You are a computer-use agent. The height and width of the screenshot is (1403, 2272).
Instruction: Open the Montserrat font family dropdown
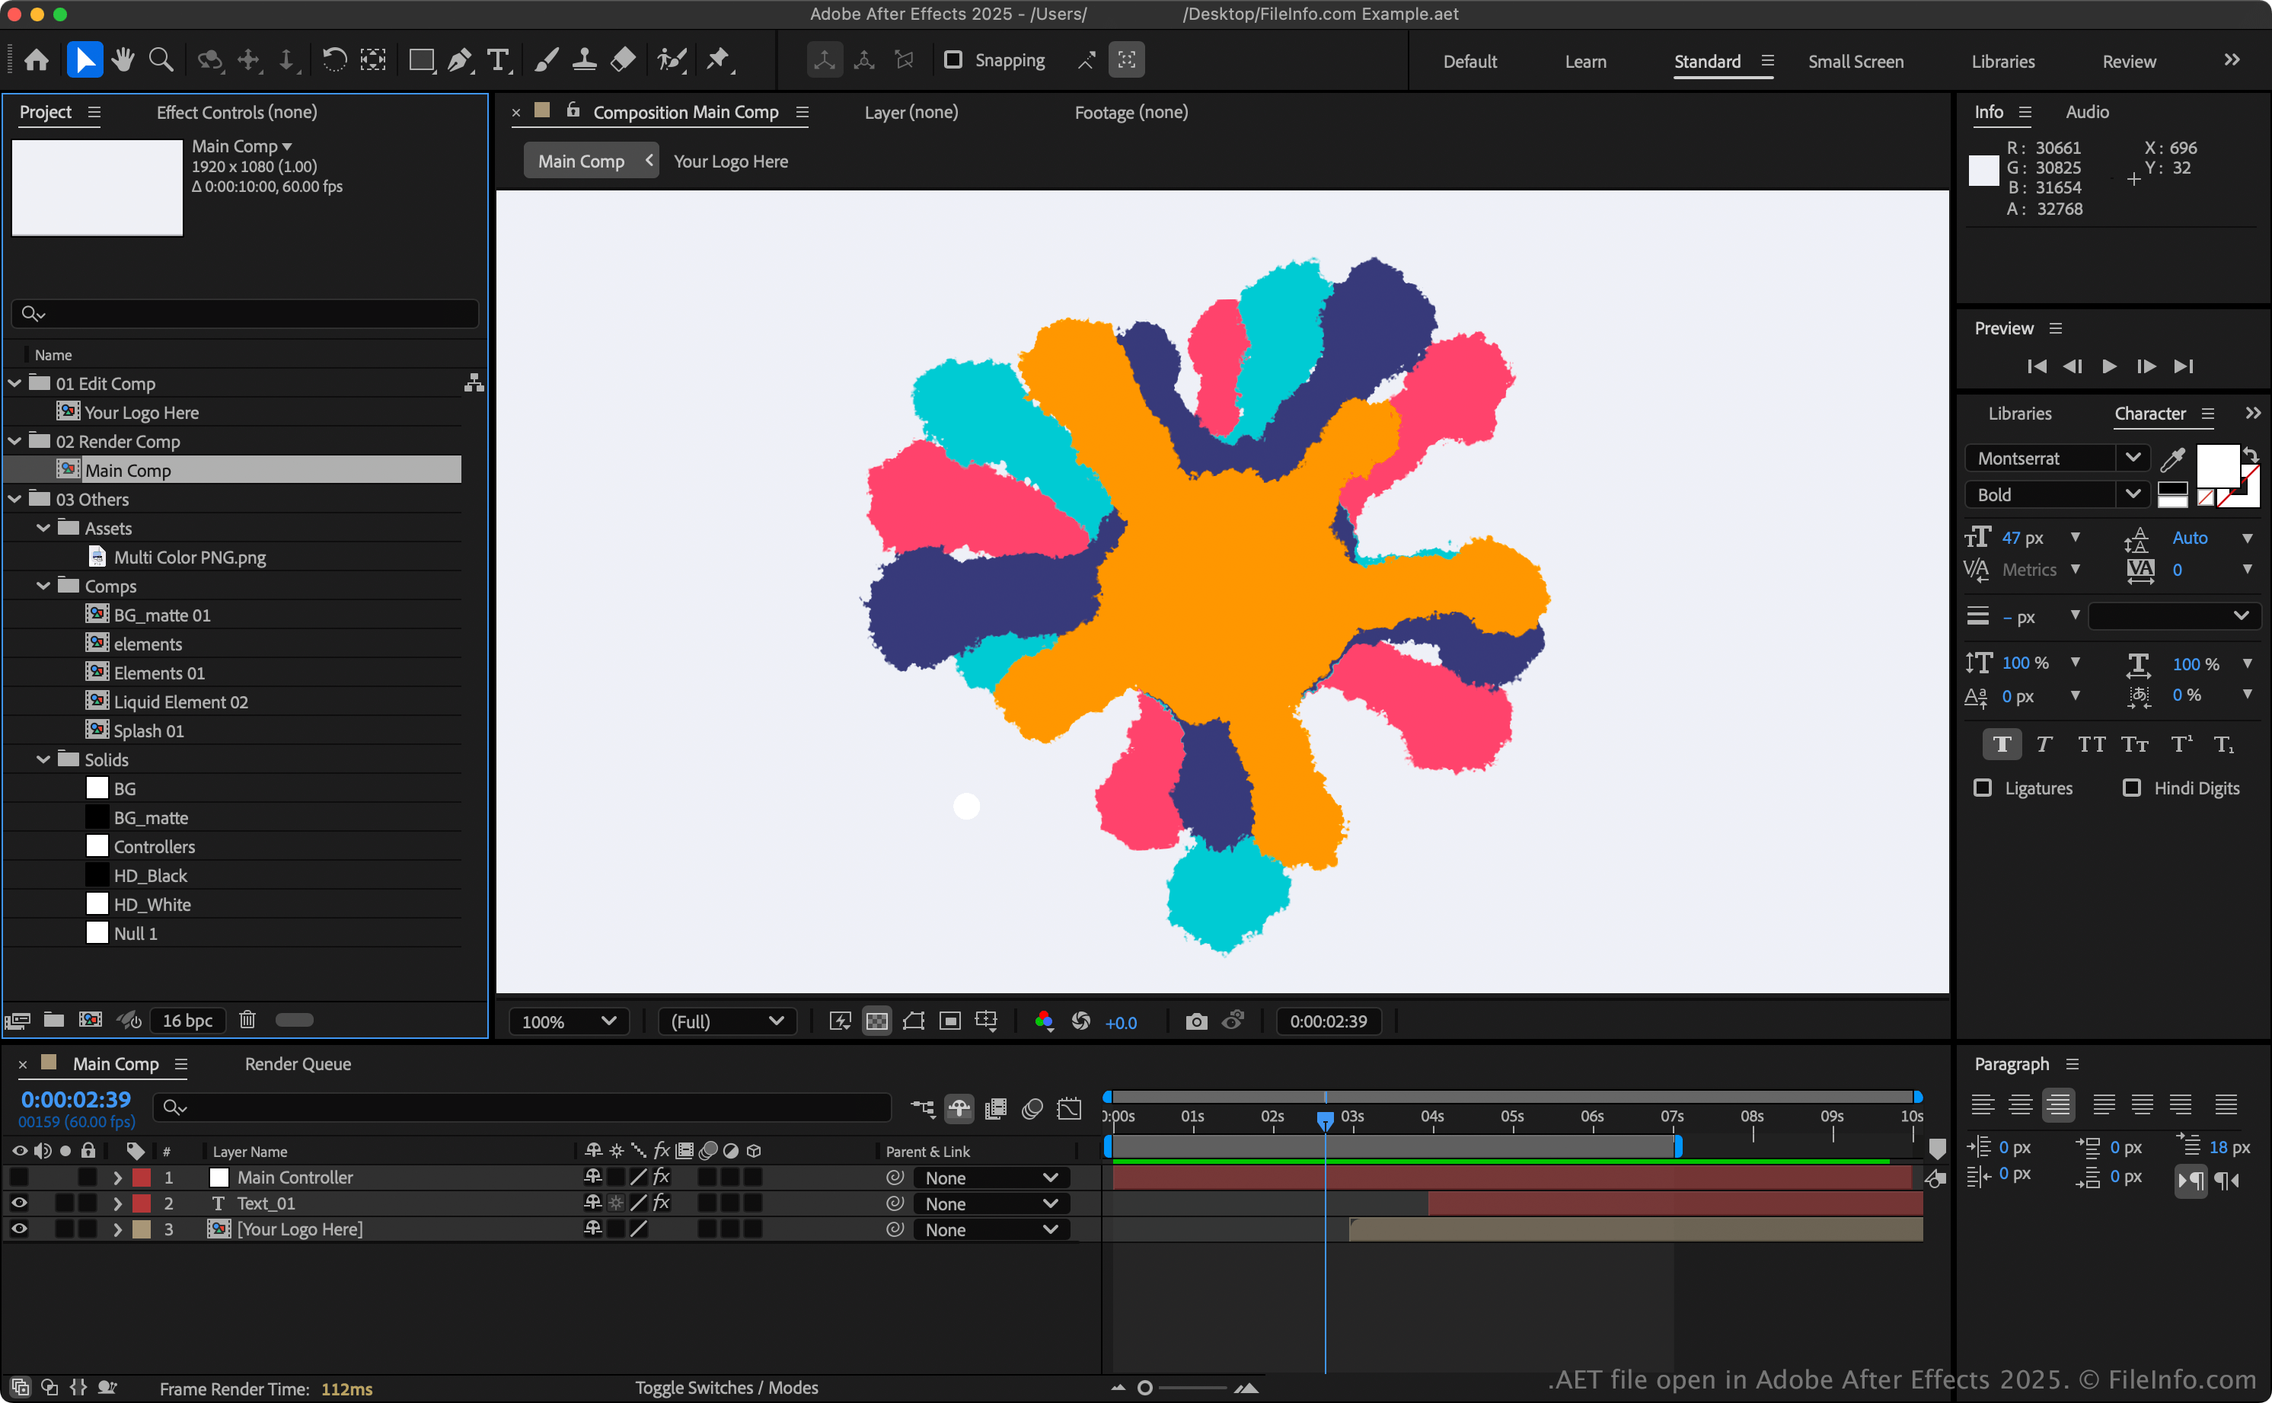pyautogui.click(x=2133, y=459)
